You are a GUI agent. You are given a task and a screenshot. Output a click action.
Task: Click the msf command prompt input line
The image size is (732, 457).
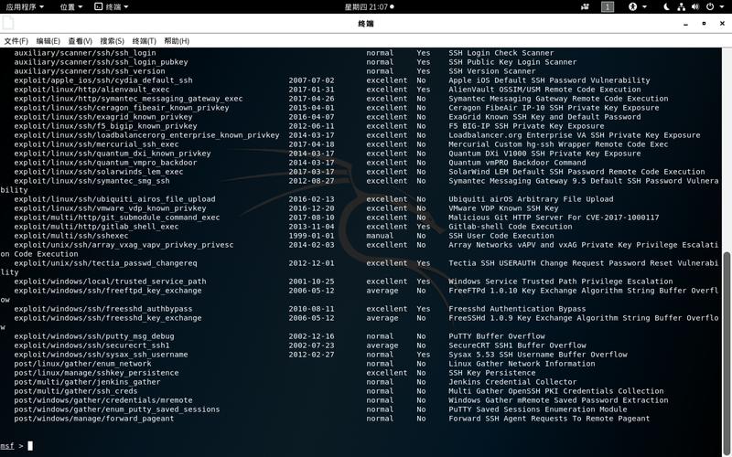click(360, 446)
